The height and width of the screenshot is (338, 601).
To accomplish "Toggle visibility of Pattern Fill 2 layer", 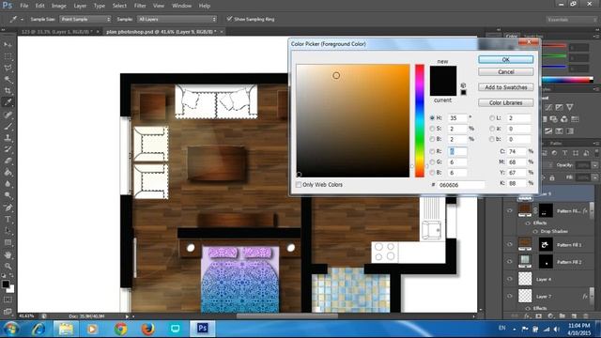I will 510,261.
